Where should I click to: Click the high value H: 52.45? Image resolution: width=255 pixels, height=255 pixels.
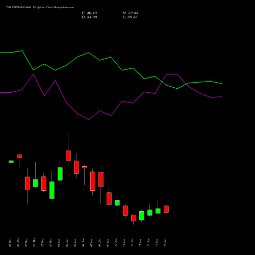click(130, 13)
